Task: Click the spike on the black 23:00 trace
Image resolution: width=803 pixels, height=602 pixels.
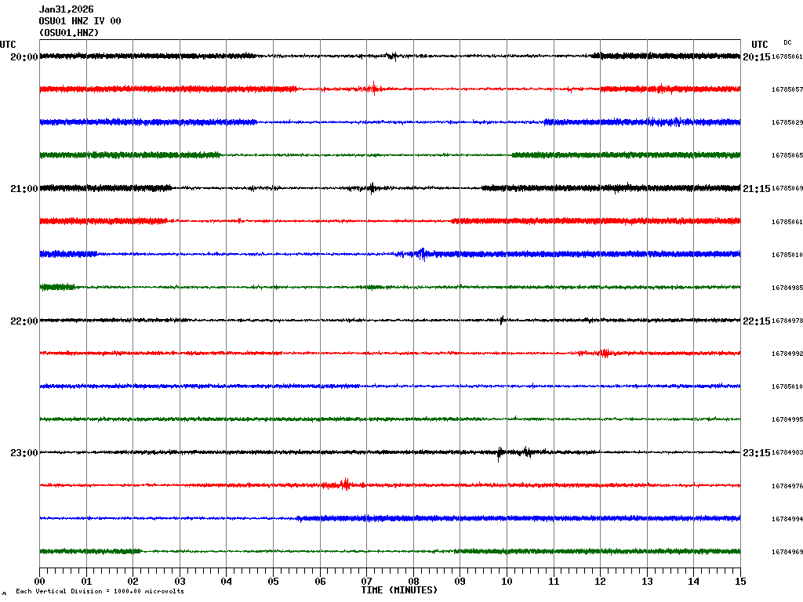Action: (x=500, y=452)
